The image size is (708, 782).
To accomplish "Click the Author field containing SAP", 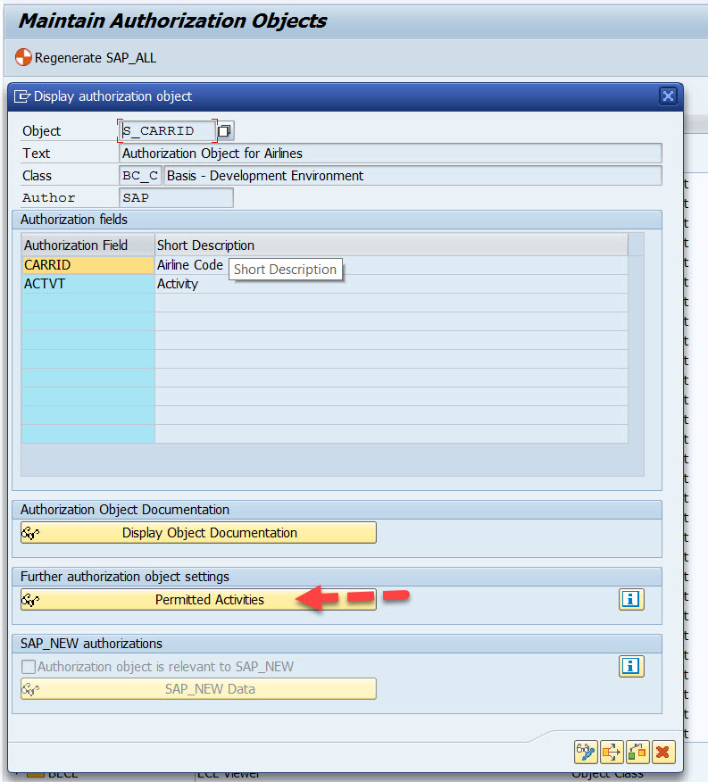I will pos(176,197).
